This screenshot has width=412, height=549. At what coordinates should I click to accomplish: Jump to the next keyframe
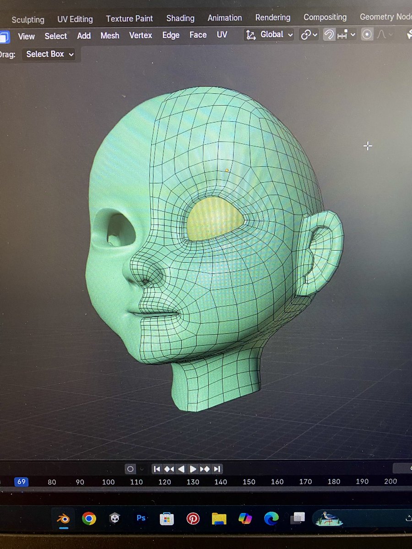205,469
